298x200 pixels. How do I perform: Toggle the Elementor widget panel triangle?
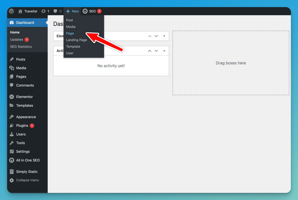coord(164,36)
